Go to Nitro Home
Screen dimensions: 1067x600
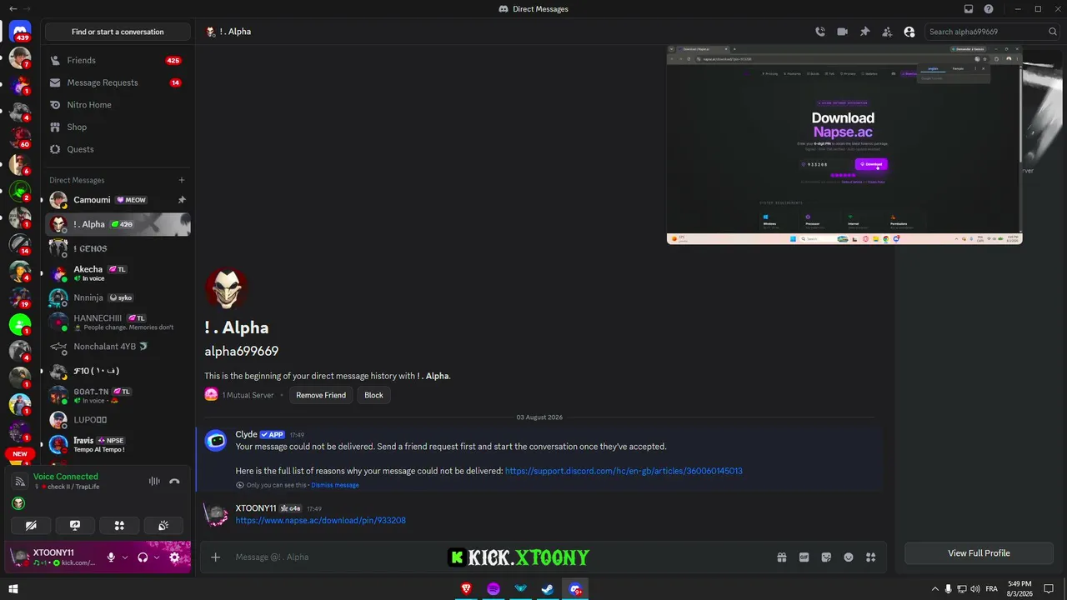[118, 105]
